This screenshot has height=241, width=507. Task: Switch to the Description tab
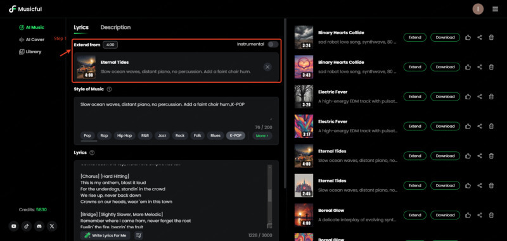(x=115, y=27)
